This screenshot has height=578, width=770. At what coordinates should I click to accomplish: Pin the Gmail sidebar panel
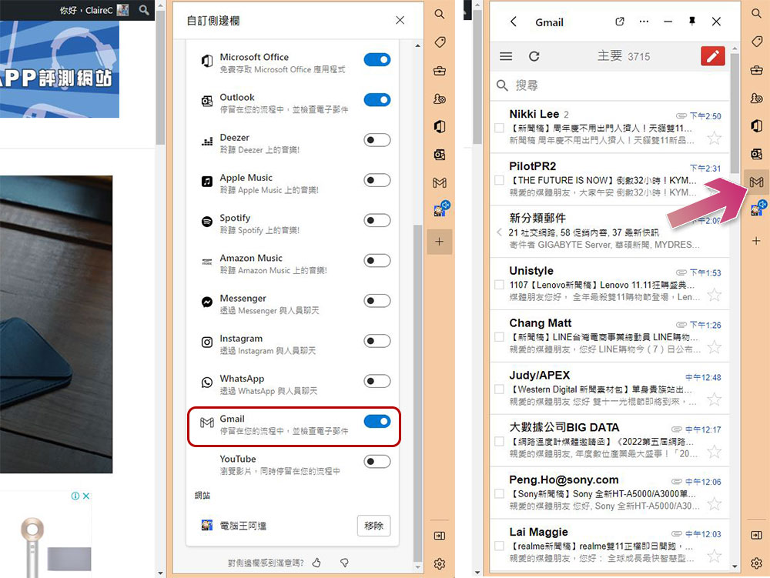[692, 21]
